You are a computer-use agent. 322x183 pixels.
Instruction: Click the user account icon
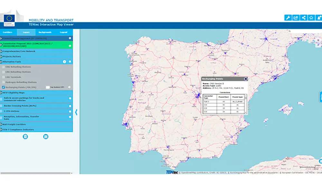coord(319,18)
